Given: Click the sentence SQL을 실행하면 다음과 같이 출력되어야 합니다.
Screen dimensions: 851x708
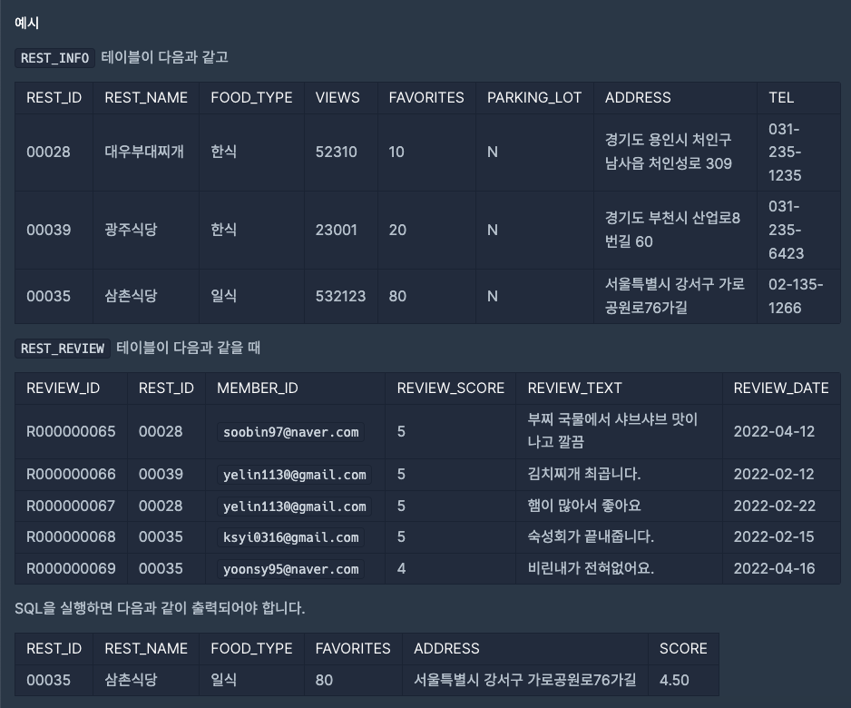Looking at the screenshot, I should [160, 608].
